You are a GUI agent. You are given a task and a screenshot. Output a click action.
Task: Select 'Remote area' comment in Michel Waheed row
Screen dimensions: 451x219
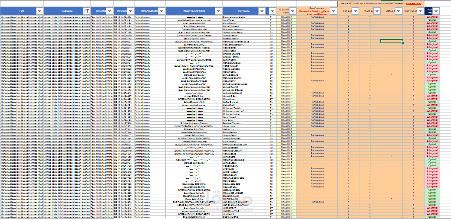click(317, 26)
